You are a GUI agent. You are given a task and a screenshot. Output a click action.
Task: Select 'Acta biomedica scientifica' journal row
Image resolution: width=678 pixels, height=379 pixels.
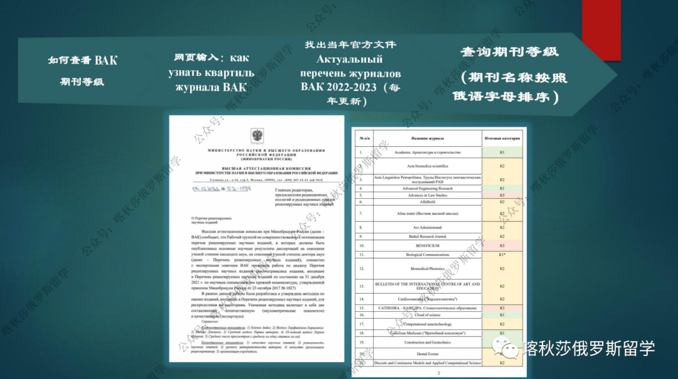(x=439, y=166)
